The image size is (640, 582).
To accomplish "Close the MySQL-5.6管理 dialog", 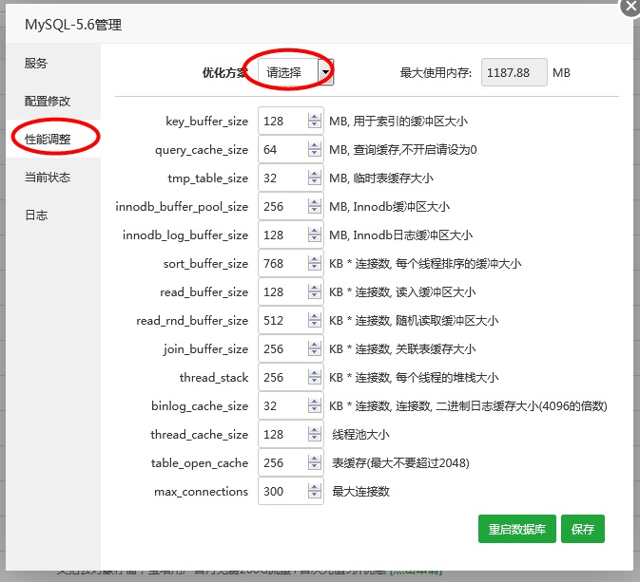I will (630, 6).
